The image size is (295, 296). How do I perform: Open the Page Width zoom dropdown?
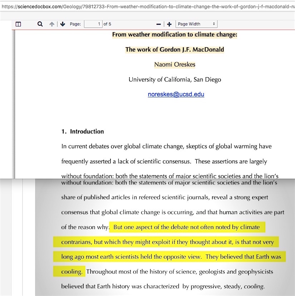tap(196, 24)
